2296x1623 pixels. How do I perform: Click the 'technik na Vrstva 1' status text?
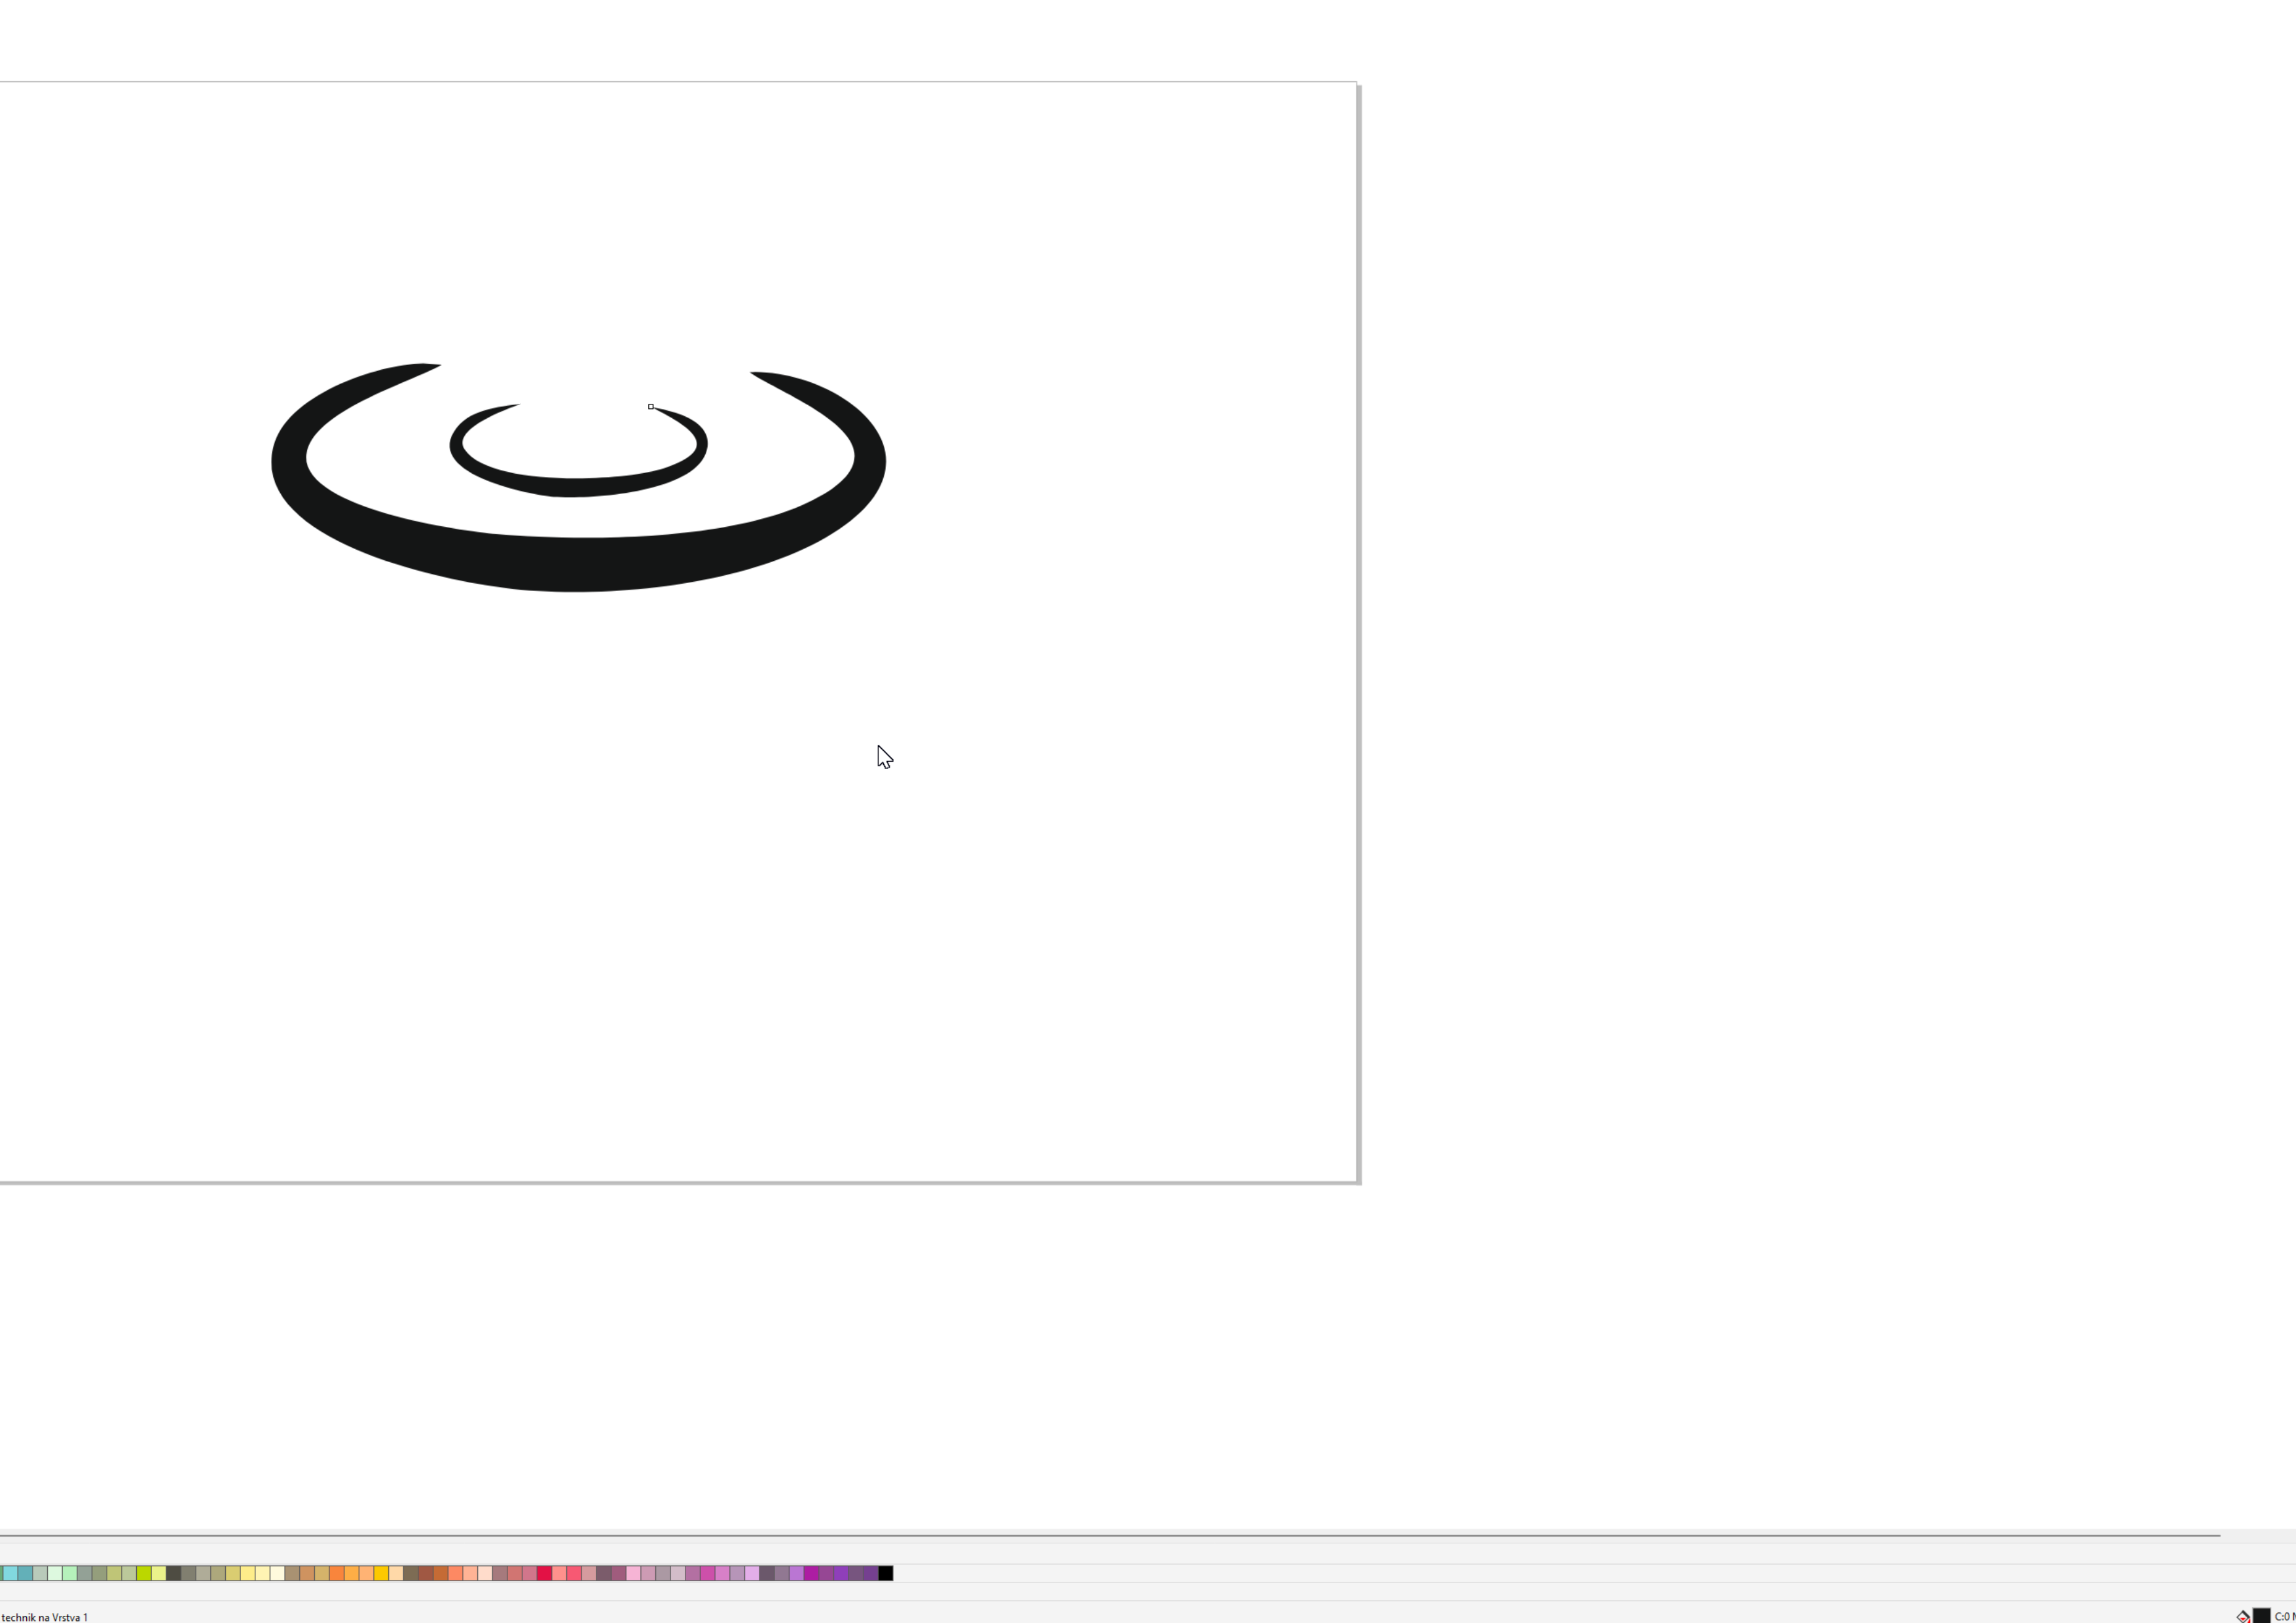pos(45,1616)
